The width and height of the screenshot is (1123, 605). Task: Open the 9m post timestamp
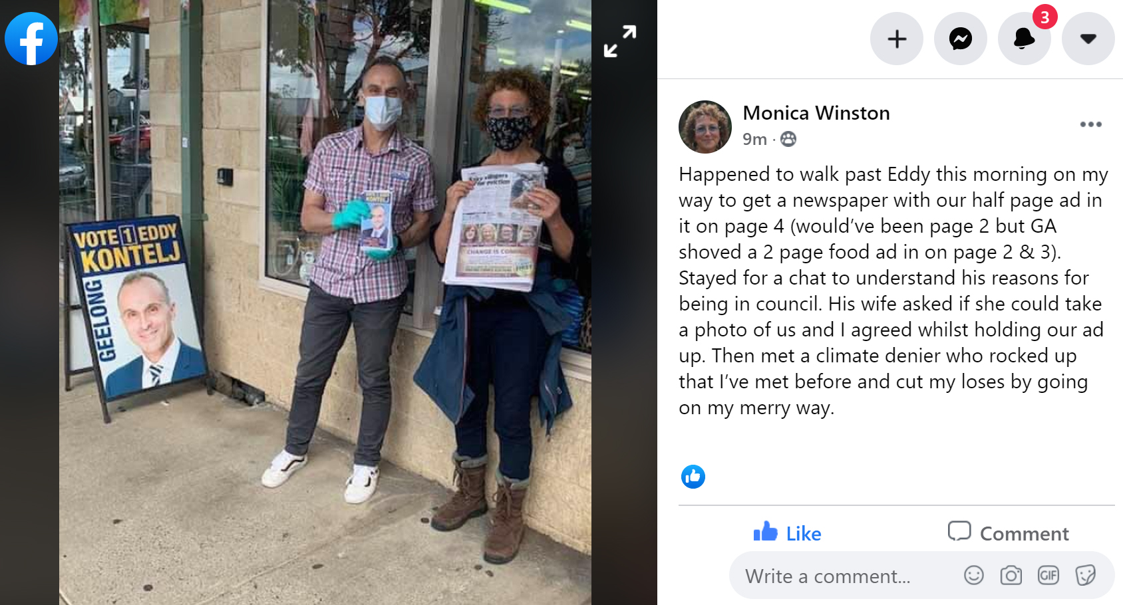[754, 139]
